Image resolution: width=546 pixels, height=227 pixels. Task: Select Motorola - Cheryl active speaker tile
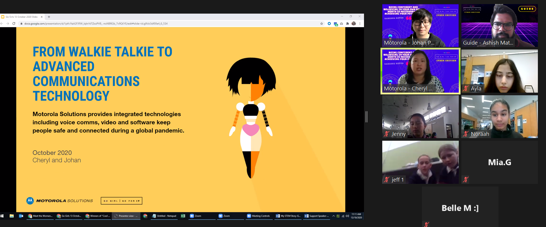[x=420, y=71]
